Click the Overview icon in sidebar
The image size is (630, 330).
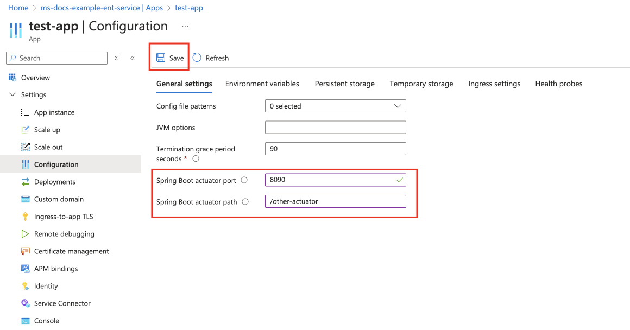point(12,78)
